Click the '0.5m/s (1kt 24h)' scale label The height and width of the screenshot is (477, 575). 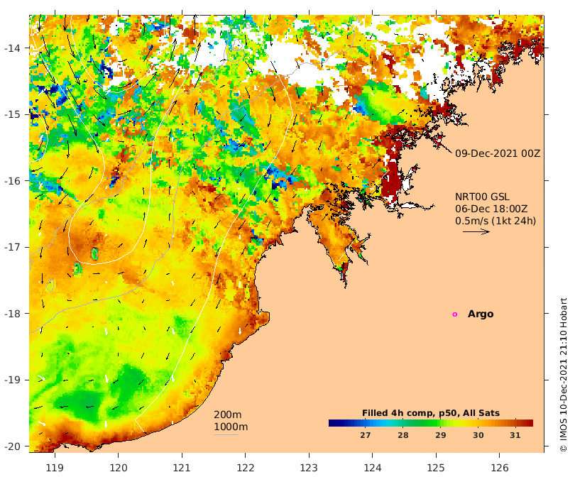pyautogui.click(x=495, y=221)
